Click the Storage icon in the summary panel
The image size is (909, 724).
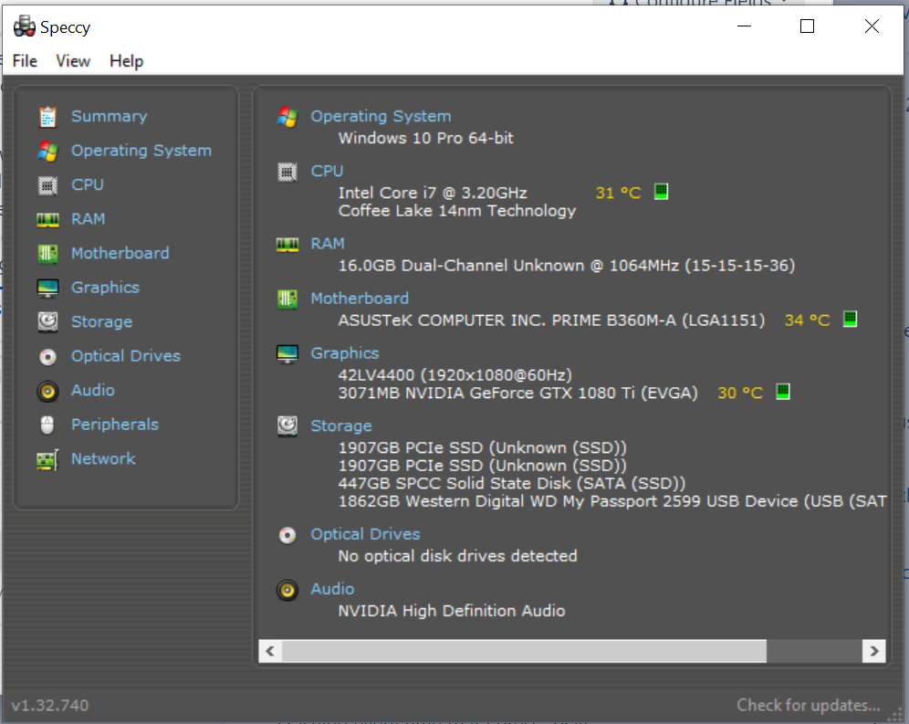(x=287, y=426)
